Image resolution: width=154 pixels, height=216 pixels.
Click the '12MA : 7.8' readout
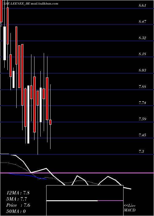[18, 193]
